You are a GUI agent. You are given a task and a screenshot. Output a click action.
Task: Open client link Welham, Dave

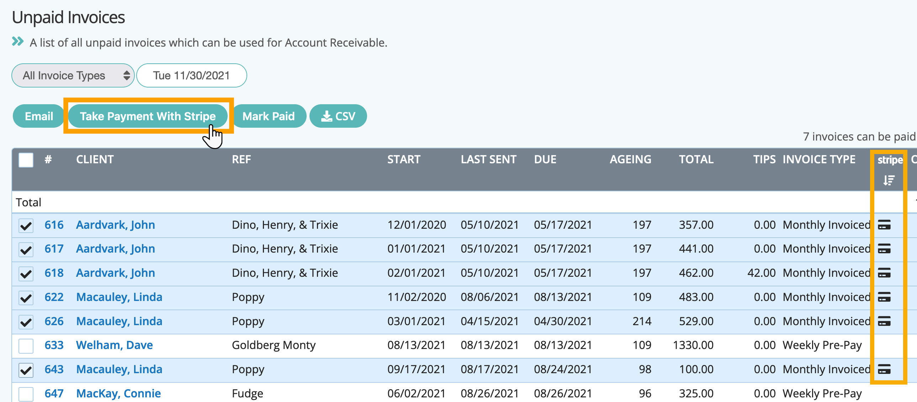tap(114, 345)
